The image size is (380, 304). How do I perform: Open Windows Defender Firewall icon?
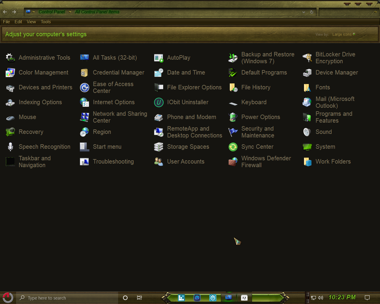coord(233,161)
